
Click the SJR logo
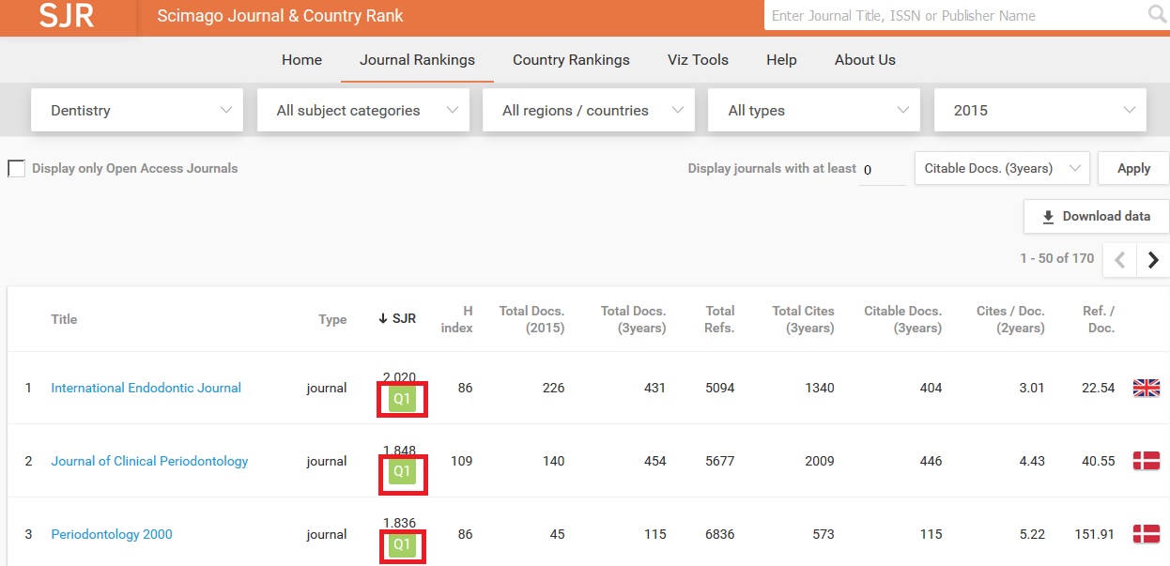(x=67, y=15)
